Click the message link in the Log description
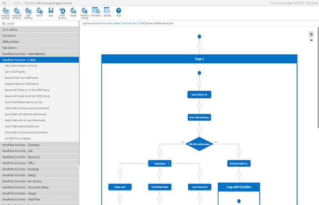Viewport: 319px width, 205px height. pos(116,23)
